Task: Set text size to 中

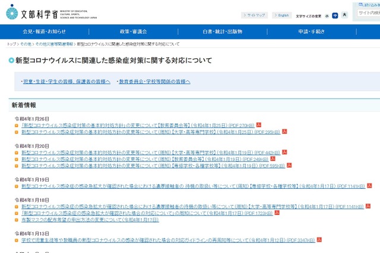Action: pyautogui.click(x=335, y=15)
